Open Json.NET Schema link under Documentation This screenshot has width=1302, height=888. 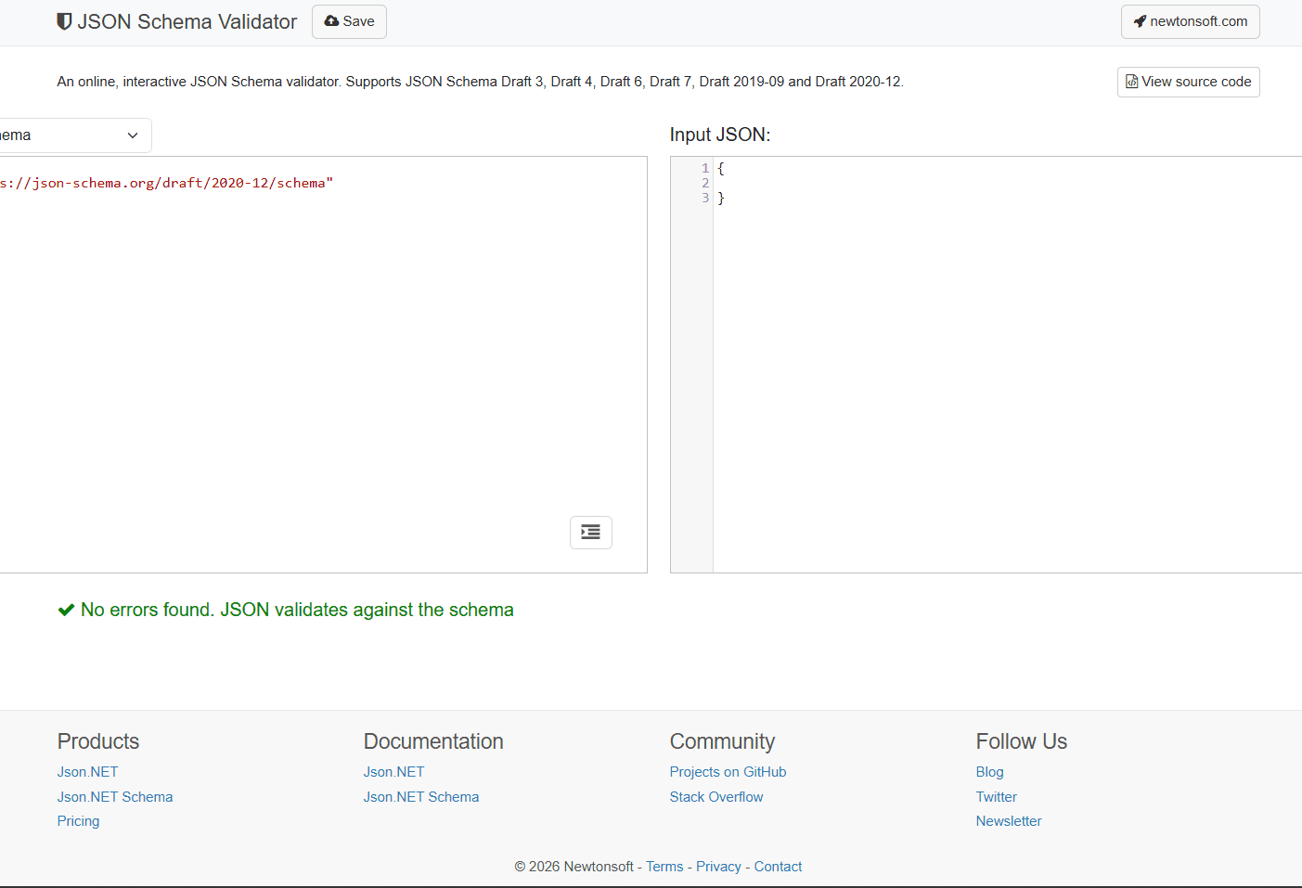(421, 797)
